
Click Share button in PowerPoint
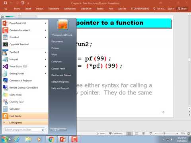pos(182,9)
